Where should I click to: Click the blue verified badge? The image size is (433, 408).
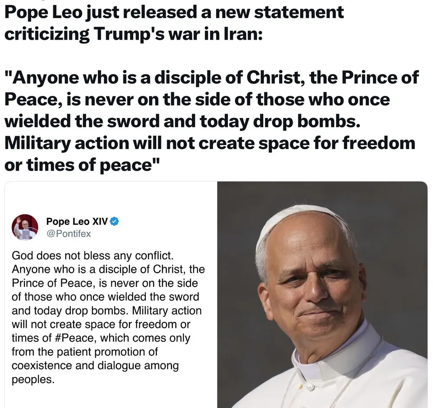[x=114, y=221]
